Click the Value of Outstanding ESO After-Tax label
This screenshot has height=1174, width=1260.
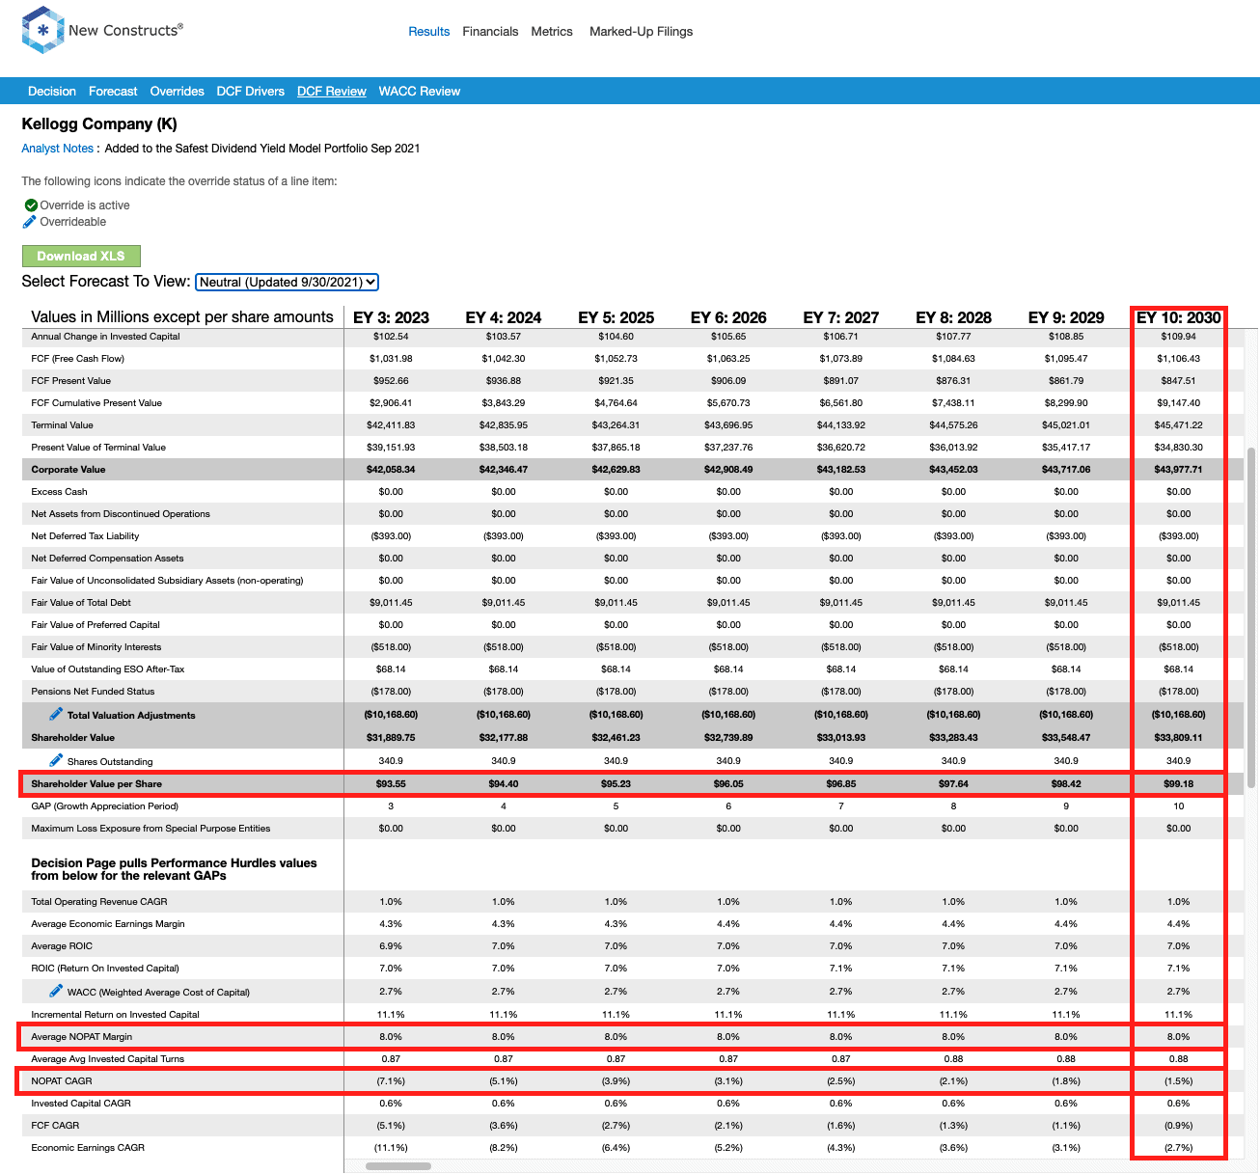pos(108,669)
